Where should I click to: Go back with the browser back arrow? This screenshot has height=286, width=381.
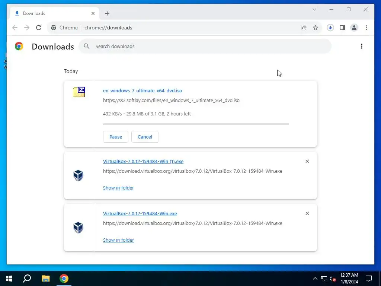(x=15, y=28)
